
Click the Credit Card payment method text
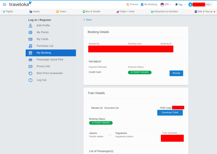[x=95, y=72]
